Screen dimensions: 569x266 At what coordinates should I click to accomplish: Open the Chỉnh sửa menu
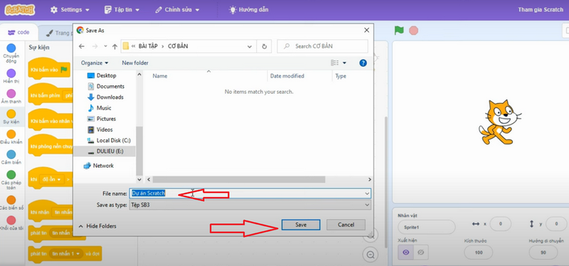(x=177, y=10)
